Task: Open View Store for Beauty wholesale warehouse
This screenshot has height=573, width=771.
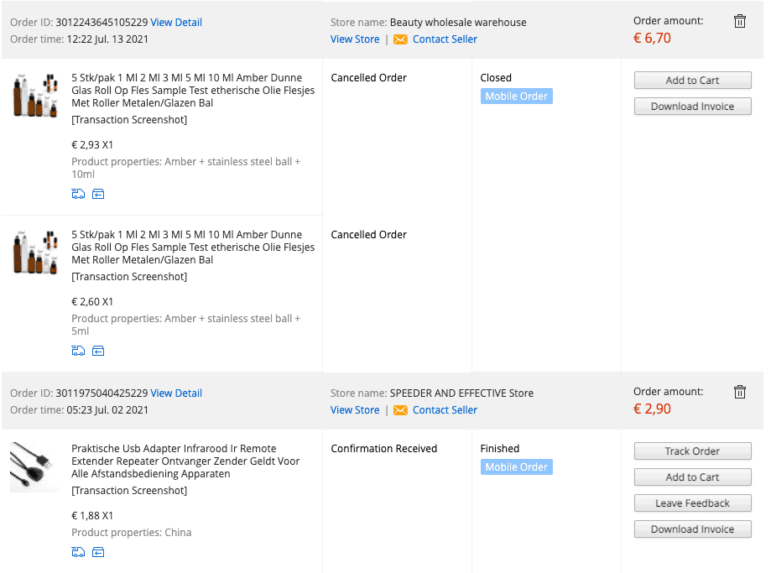Action: coord(354,39)
